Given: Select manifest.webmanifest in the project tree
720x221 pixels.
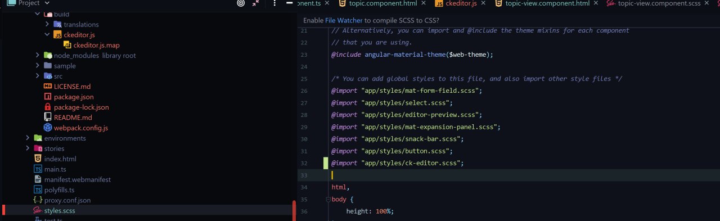Looking at the screenshot, I should tap(78, 179).
